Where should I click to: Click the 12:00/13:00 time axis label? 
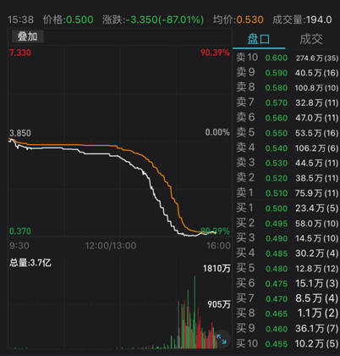point(111,246)
